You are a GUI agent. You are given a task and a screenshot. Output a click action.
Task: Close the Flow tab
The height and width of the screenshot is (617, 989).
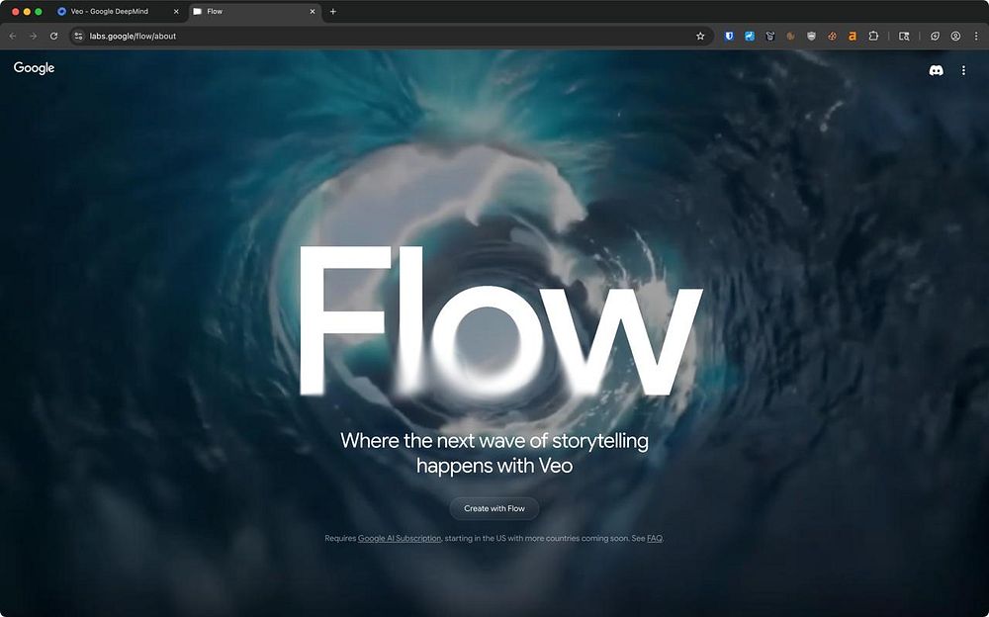tap(313, 11)
